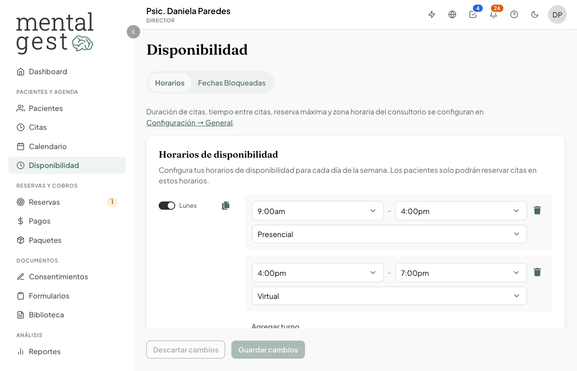
Task: Switch to the Fechas Bloqueadas tab
Action: tap(232, 83)
